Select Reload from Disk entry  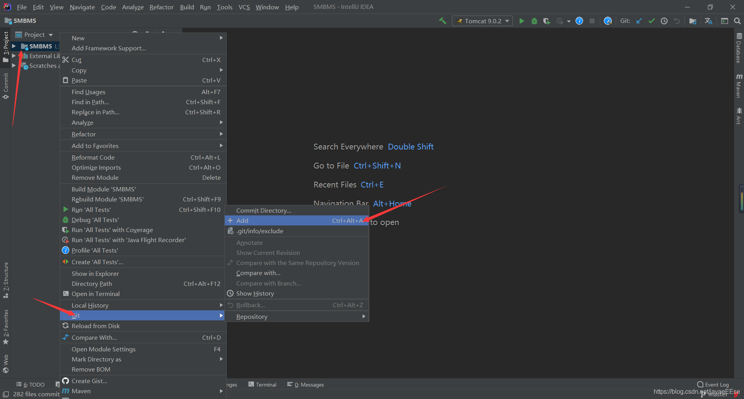[143, 326]
